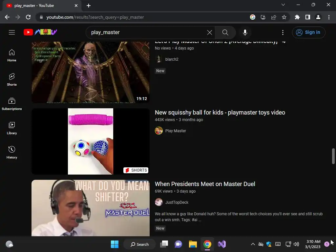Image resolution: width=336 pixels, height=252 pixels.
Task: Visit JustTopDeck channel name
Action: pyautogui.click(x=177, y=202)
